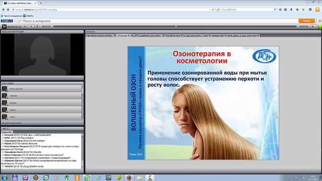This screenshot has height=181, width=322.
Task: Click the magnifier in the Mail.ru search box
Action: point(275,10)
